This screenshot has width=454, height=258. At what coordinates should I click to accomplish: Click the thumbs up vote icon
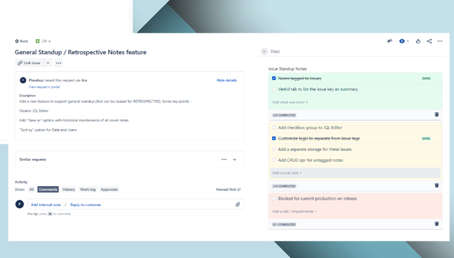click(x=418, y=41)
